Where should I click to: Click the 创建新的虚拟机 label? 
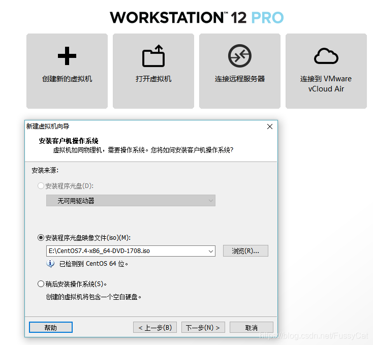[x=67, y=79]
